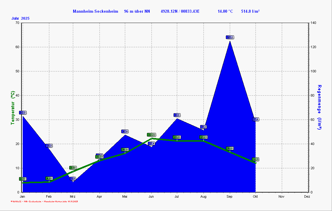Click the 57.4 rainfall label at October
Viewport: 332px width, 211px height.
(256, 119)
